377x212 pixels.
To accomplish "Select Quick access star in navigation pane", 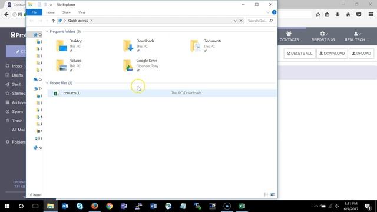I will 35,35.
